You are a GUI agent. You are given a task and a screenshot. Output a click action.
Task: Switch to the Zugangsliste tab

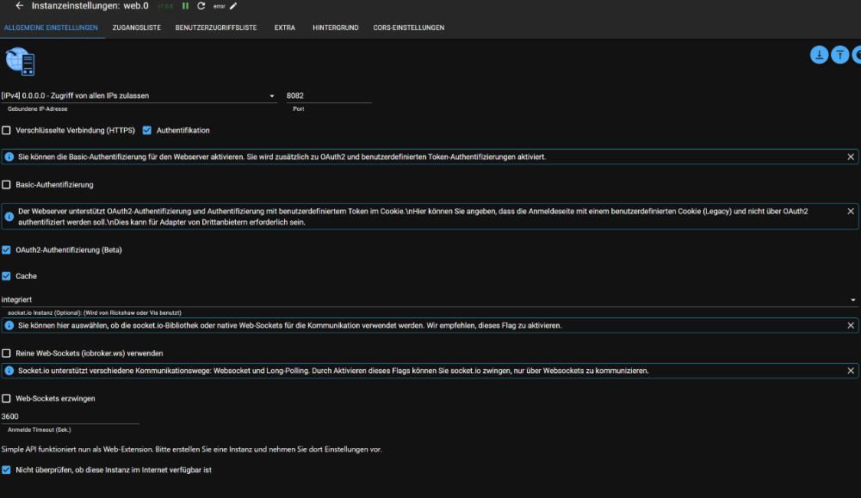tap(136, 28)
